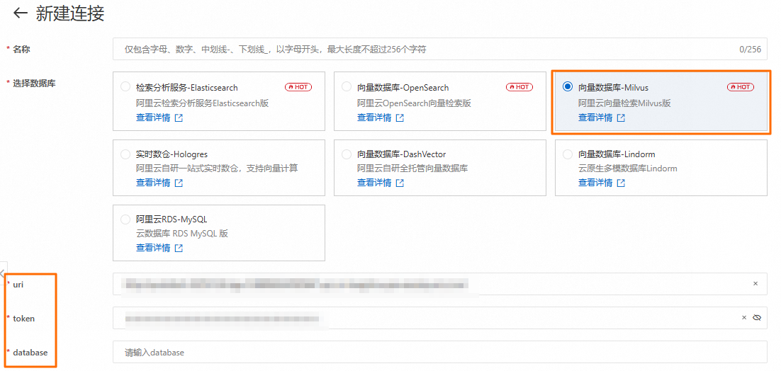Click 云原生多模数据库Lindorm description text
Screen dimensions: 781x371
[628, 168]
